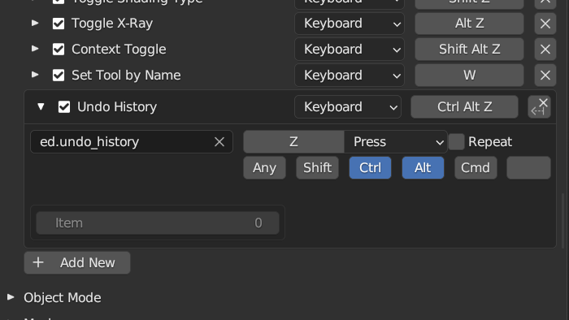Expand the Toggle X-Ray entry
Screen dimensions: 569x320
(x=35, y=24)
